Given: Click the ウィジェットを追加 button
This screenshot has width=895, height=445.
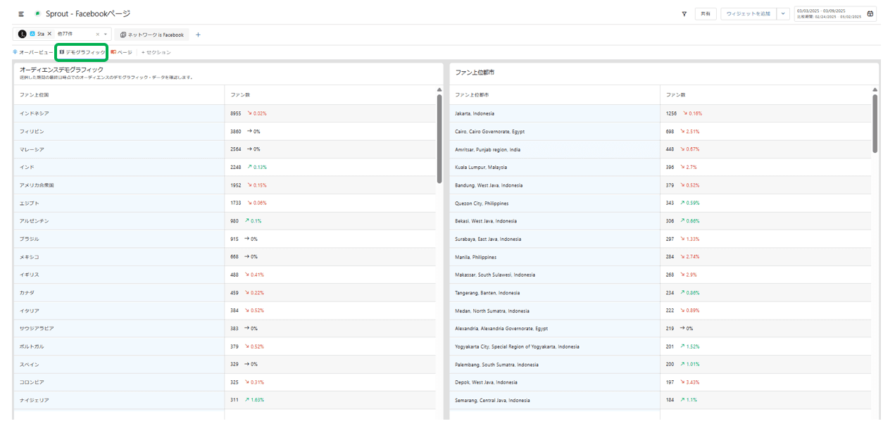Looking at the screenshot, I should [x=748, y=13].
